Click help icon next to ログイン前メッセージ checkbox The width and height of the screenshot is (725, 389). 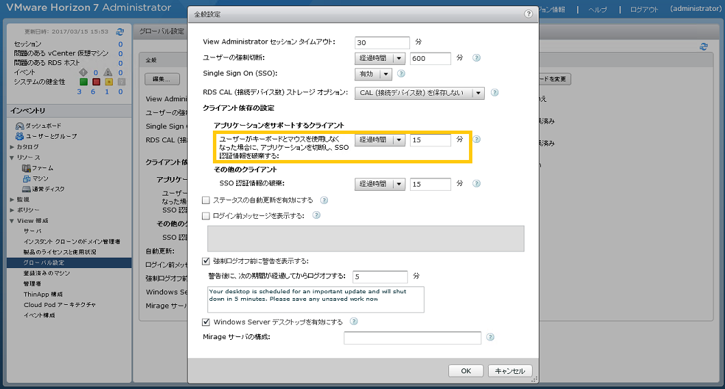pos(316,215)
